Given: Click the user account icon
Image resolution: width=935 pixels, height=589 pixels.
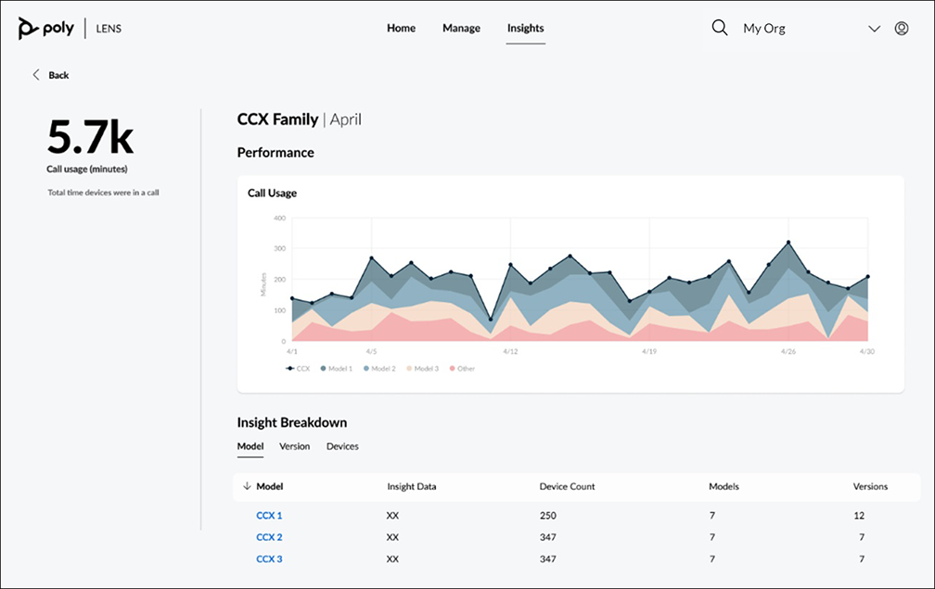Looking at the screenshot, I should click(x=902, y=29).
